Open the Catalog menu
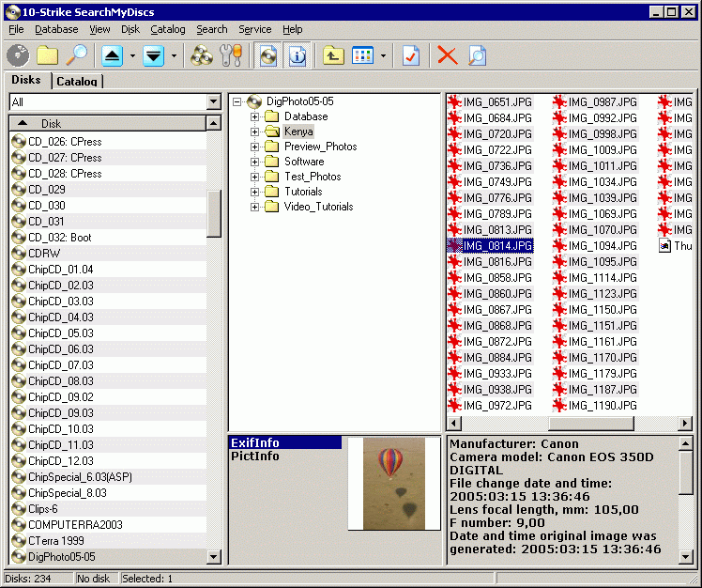Viewport: 702px width, 588px height. [x=167, y=29]
